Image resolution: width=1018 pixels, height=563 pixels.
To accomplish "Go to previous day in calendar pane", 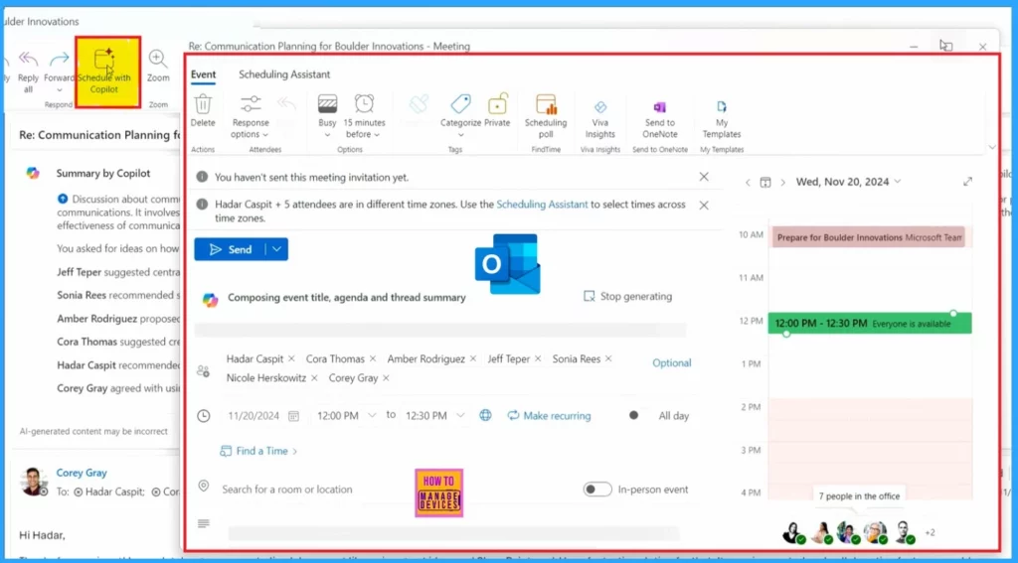I will click(748, 183).
